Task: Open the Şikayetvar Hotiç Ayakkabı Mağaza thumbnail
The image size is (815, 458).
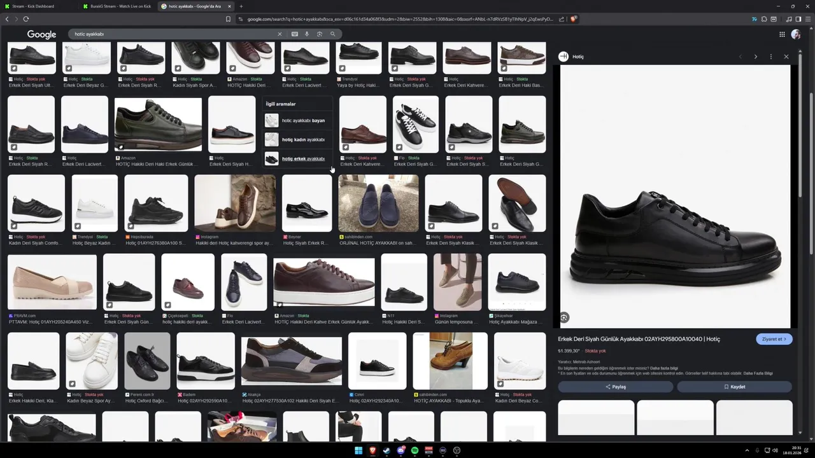Action: [517, 282]
